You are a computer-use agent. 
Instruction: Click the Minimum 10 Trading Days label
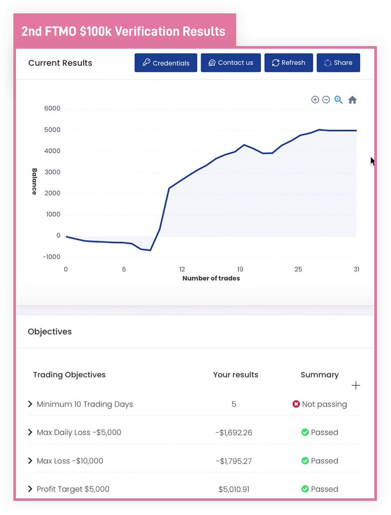[x=85, y=404]
